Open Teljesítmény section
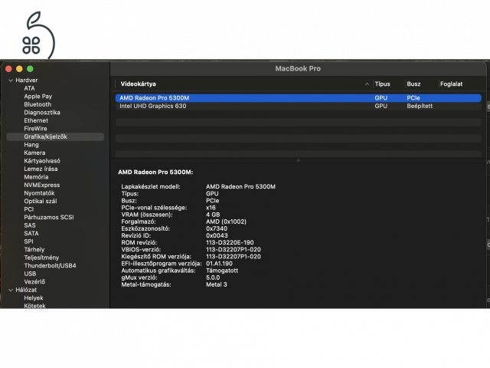 (41, 258)
